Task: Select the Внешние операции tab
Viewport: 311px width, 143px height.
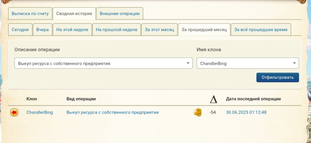Action: [x=120, y=13]
